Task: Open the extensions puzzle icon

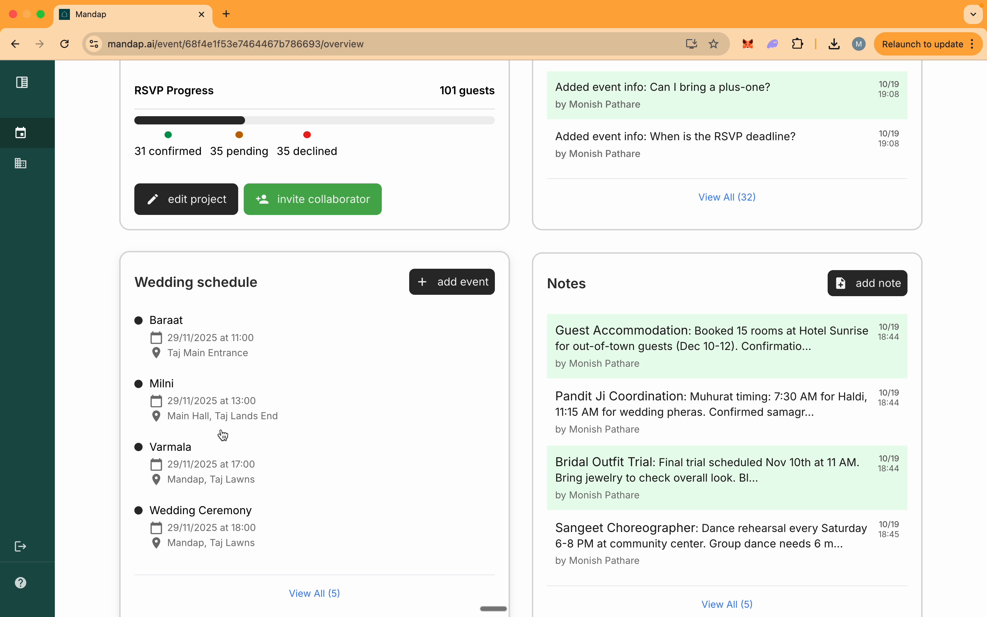Action: click(797, 44)
